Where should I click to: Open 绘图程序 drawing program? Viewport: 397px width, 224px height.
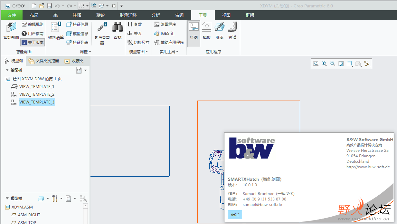click(165, 24)
